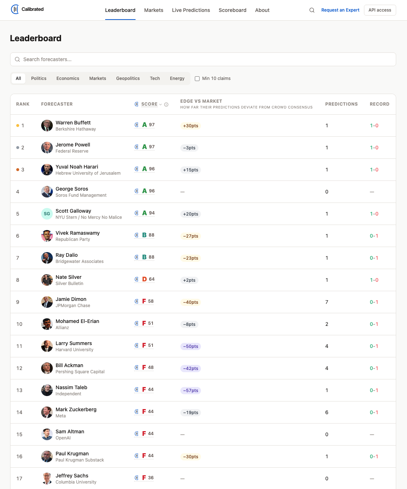The image size is (407, 489).
Task: Click the score badge icon in Nate Silver's row
Action: (x=137, y=279)
